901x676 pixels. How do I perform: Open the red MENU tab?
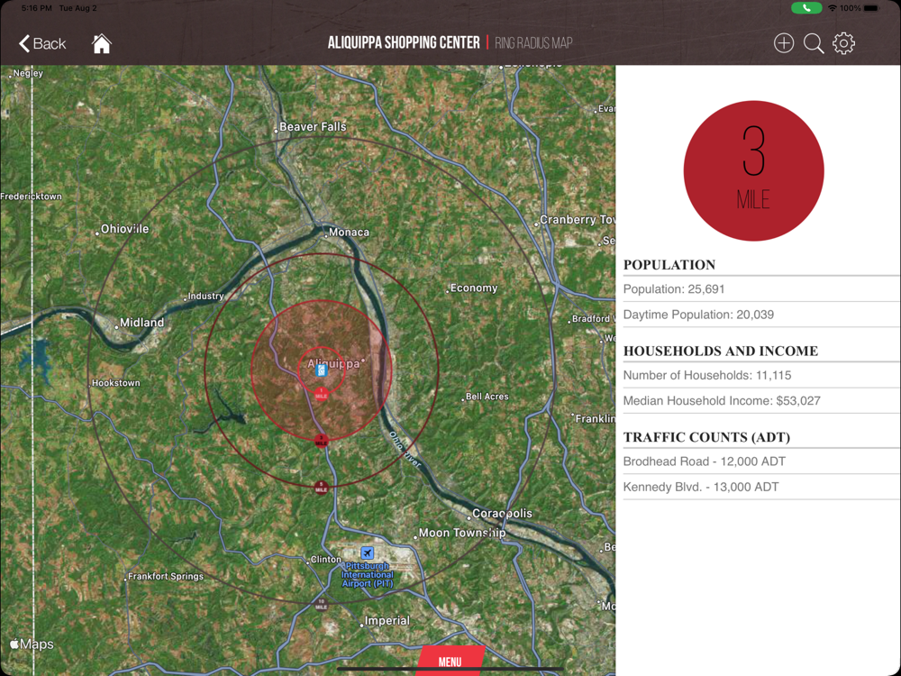[x=450, y=661]
